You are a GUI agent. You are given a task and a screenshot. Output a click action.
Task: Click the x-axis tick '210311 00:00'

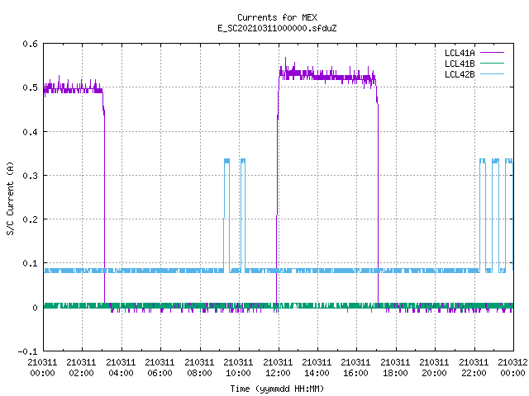coord(42,368)
